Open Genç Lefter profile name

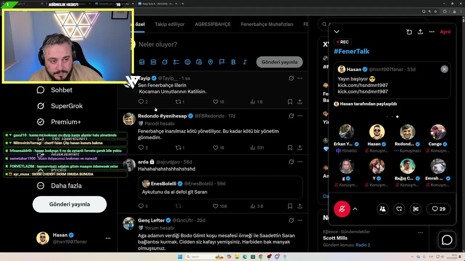point(151,220)
